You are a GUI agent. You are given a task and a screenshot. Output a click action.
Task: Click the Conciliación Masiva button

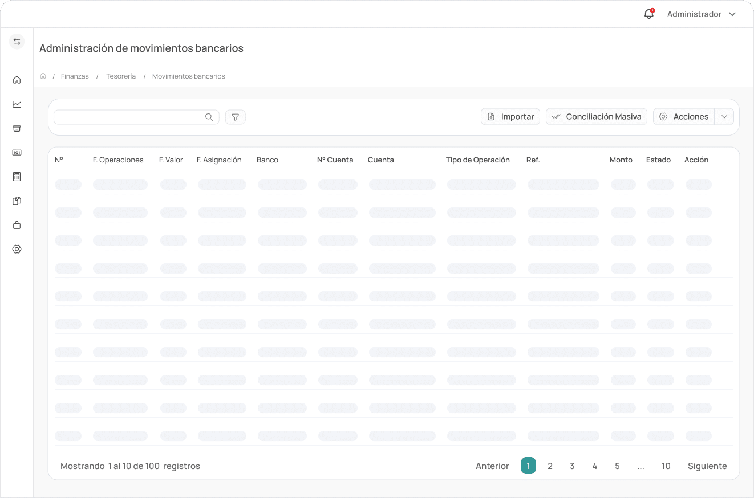596,116
